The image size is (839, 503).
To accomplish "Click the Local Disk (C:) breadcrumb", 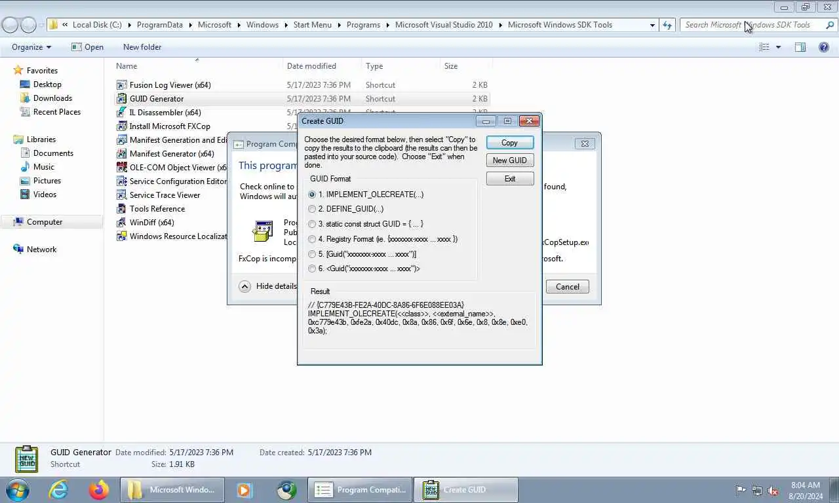I will click(97, 25).
